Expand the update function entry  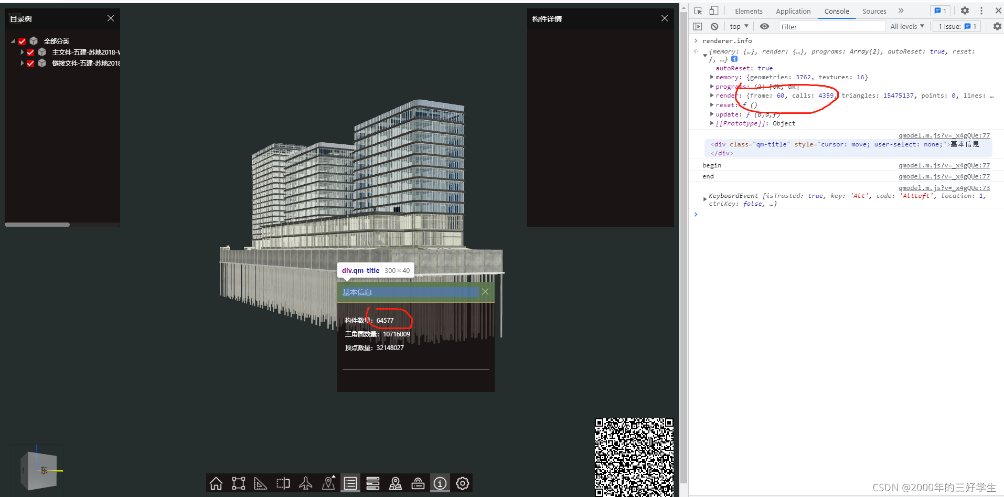pos(712,114)
